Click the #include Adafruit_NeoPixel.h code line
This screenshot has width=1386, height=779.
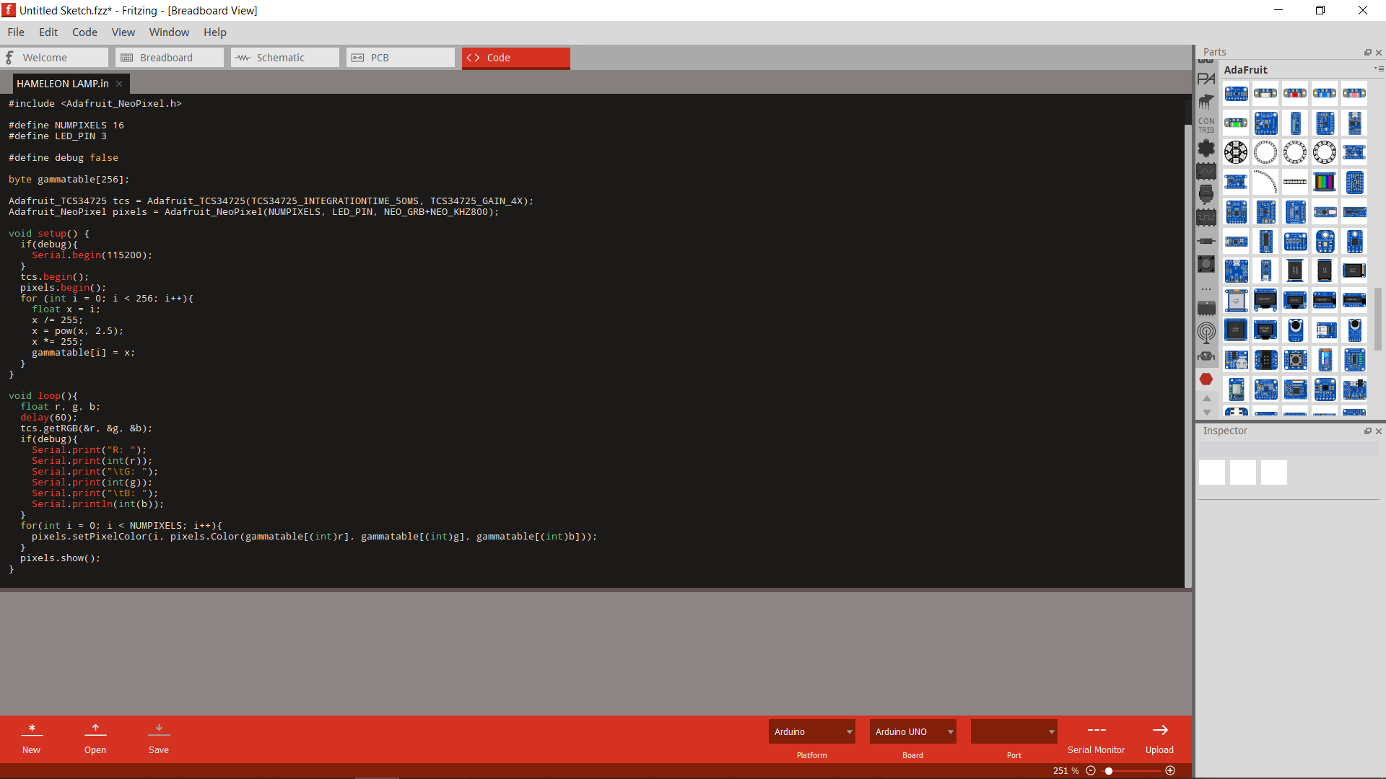[x=95, y=104]
